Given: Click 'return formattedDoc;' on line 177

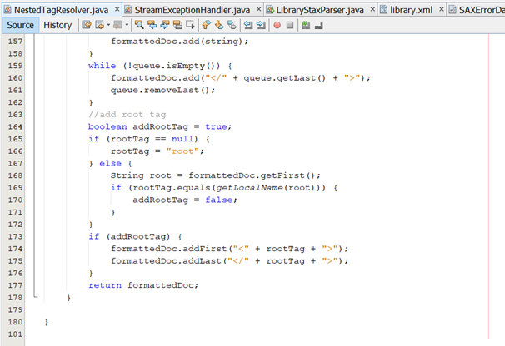Looking at the screenshot, I should point(143,285).
